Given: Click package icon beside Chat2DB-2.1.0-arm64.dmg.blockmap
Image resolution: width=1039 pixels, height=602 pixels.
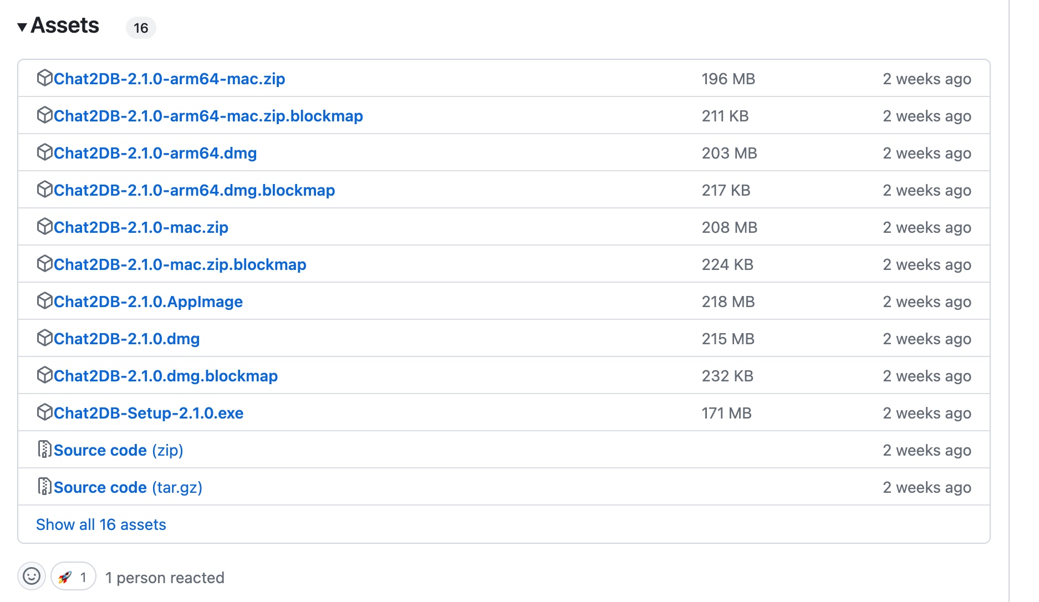Looking at the screenshot, I should [44, 190].
